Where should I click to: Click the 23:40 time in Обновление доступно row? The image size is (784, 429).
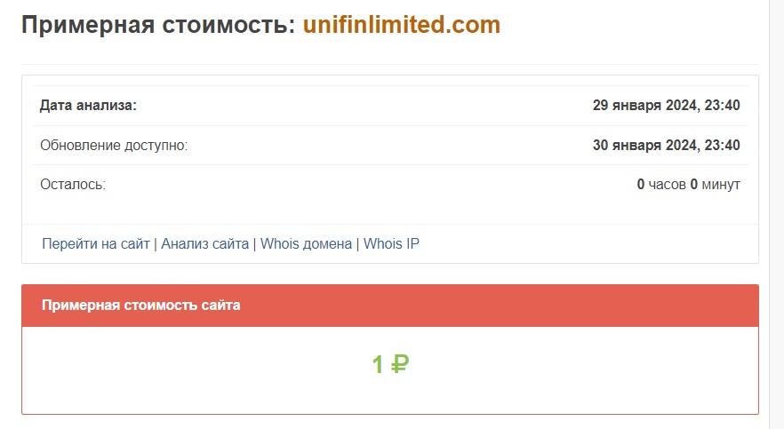[x=723, y=145]
